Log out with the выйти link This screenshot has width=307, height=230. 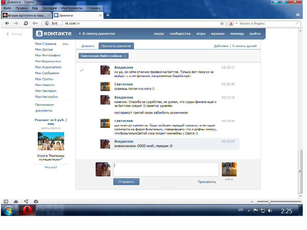pos(255,34)
